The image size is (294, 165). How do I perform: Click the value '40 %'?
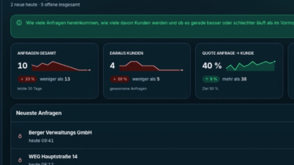(x=212, y=66)
